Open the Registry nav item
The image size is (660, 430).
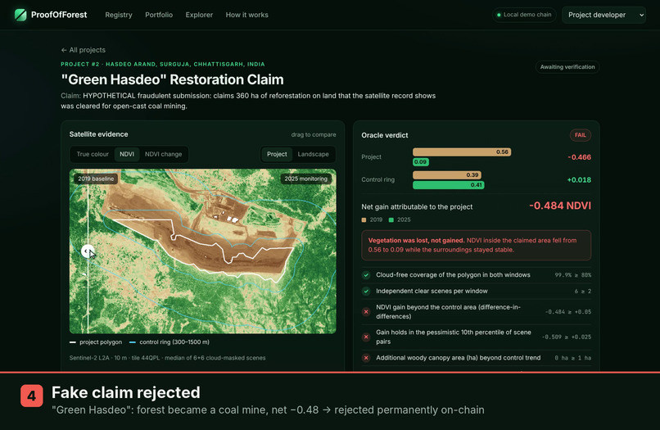[x=119, y=15]
